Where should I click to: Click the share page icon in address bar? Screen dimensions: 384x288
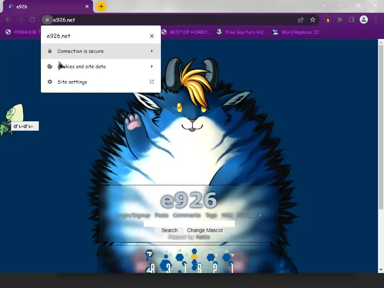pos(301,20)
